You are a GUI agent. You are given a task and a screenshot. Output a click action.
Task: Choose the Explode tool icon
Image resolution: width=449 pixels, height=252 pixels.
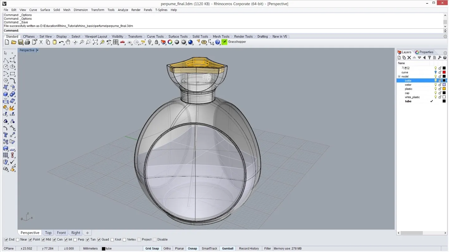[x=12, y=108]
